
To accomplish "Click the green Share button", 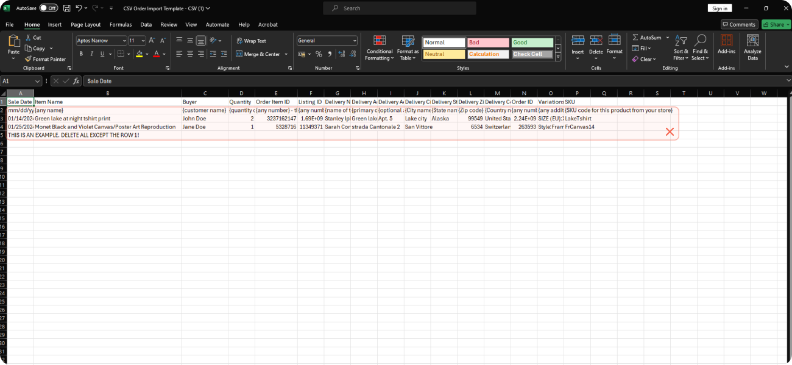I will click(776, 24).
